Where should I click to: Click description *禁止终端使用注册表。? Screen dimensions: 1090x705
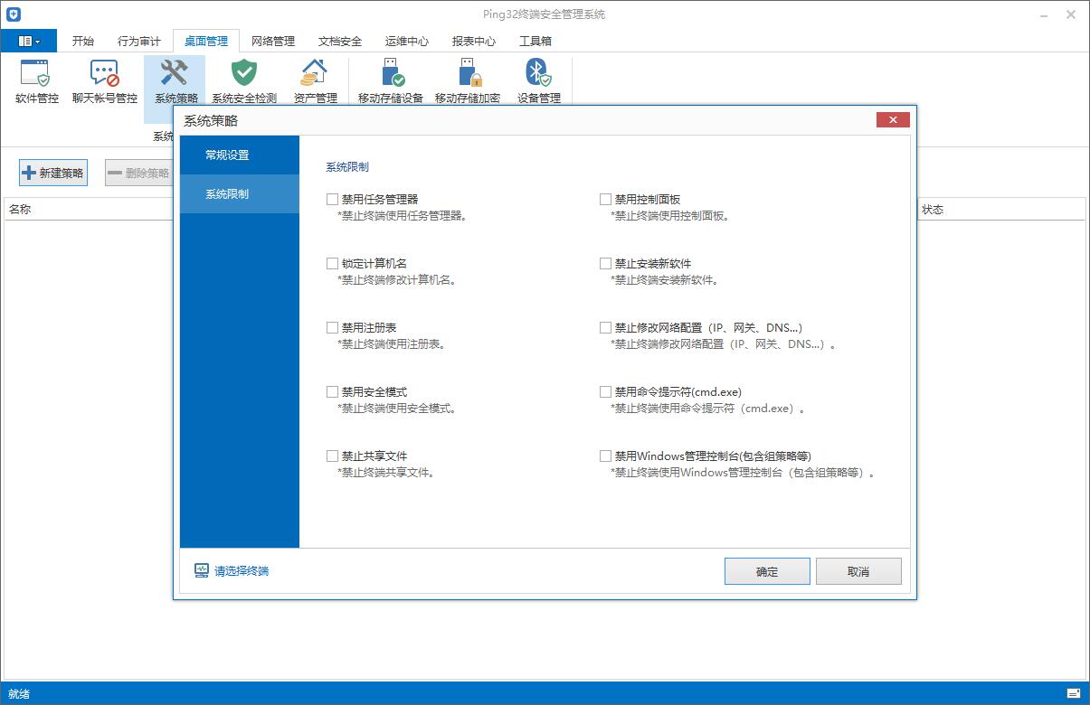pos(392,344)
